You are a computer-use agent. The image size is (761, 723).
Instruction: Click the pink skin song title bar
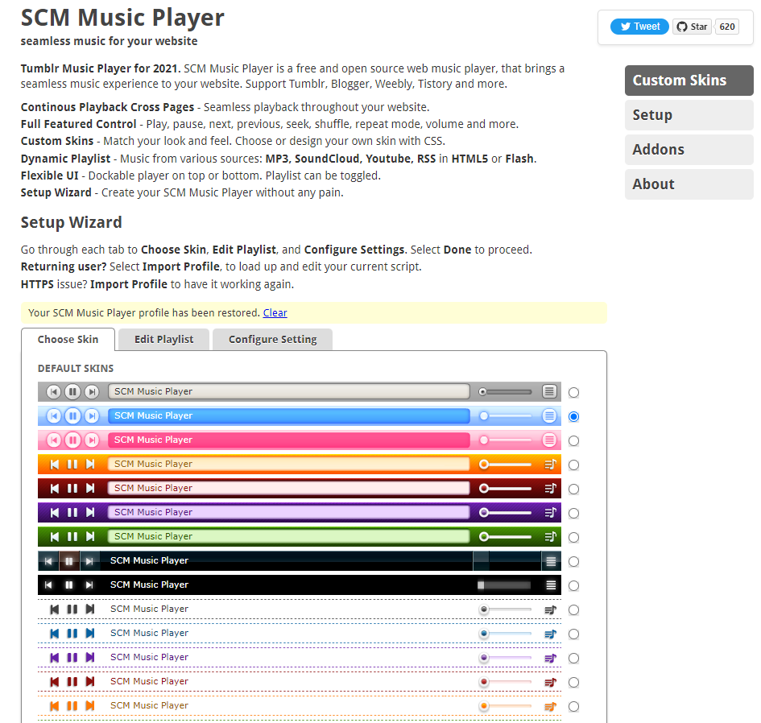click(x=289, y=440)
